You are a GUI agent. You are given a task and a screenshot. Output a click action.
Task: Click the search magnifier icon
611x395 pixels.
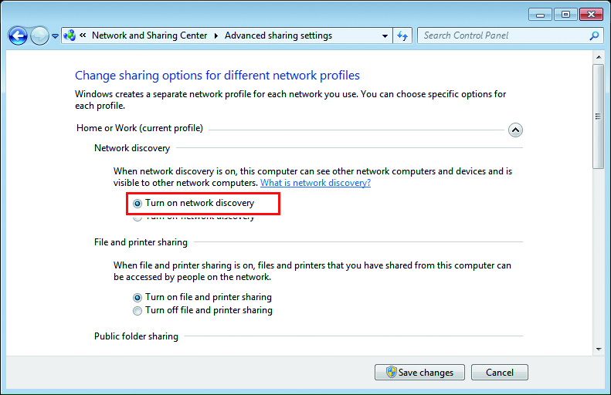click(594, 35)
